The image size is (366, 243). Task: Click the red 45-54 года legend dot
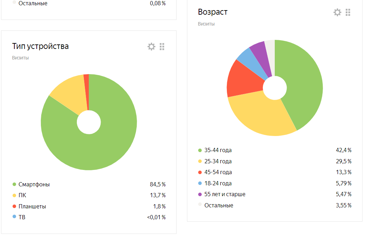(x=200, y=172)
